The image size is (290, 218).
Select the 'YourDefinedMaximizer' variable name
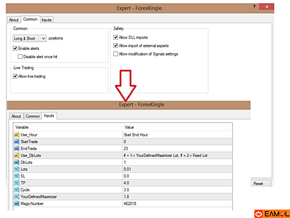pyautogui.click(x=39, y=197)
